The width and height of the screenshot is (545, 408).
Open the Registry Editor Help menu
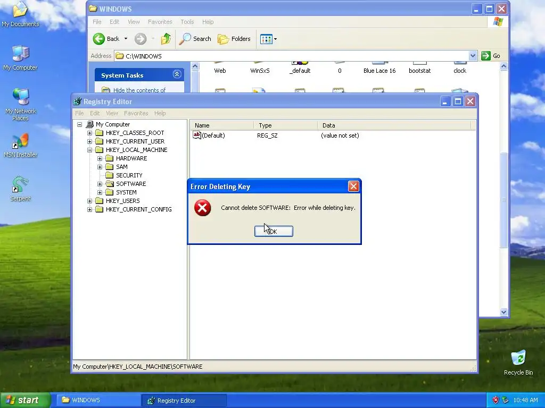click(x=160, y=113)
